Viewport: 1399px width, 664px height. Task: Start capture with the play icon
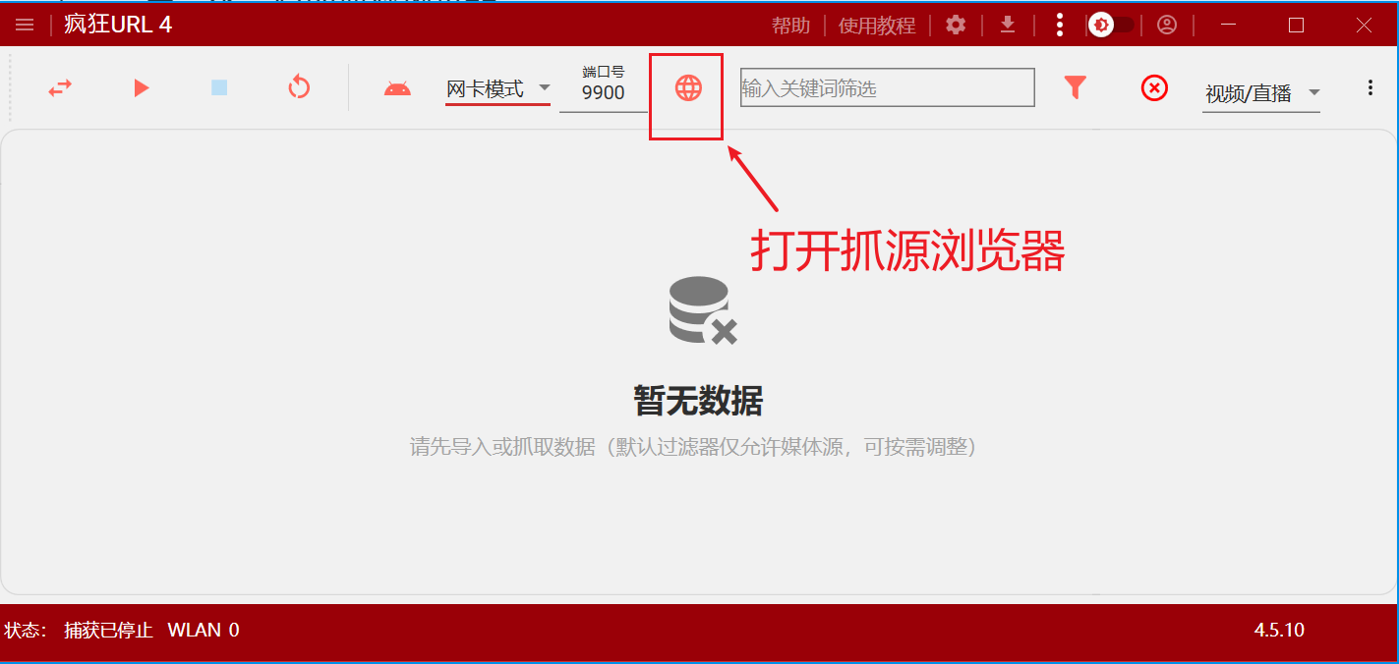[x=141, y=87]
